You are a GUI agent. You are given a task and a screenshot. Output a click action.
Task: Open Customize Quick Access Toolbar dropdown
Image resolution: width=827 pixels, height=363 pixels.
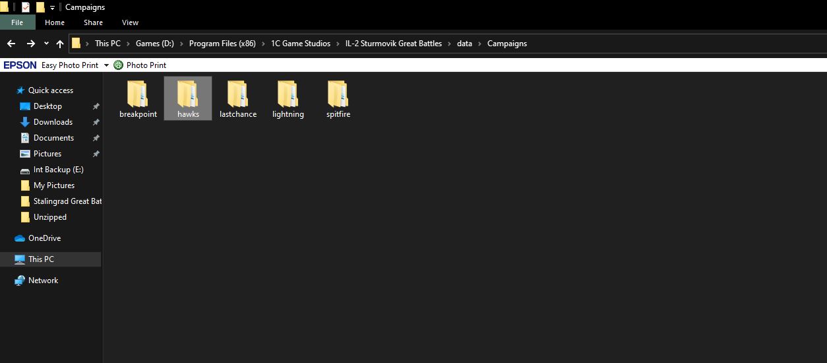coord(52,8)
